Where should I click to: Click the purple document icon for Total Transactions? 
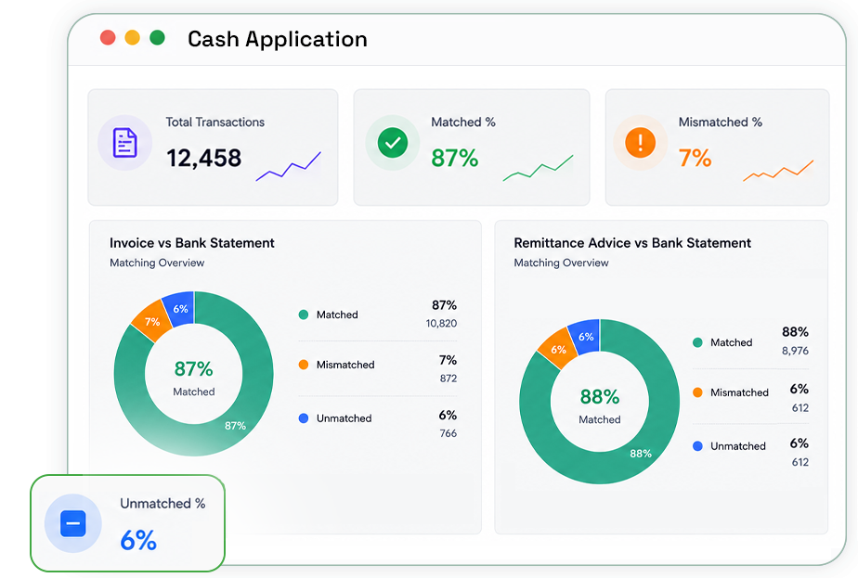(124, 143)
